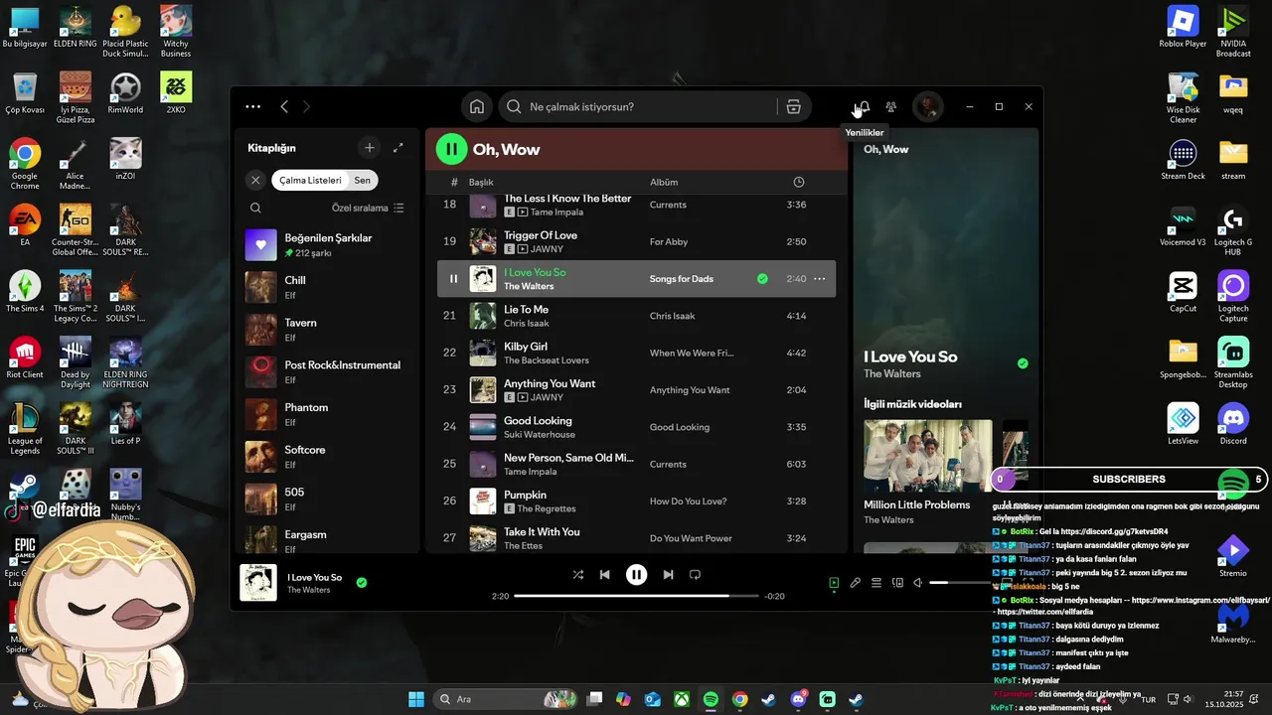Open Connect to a device icon

(897, 583)
